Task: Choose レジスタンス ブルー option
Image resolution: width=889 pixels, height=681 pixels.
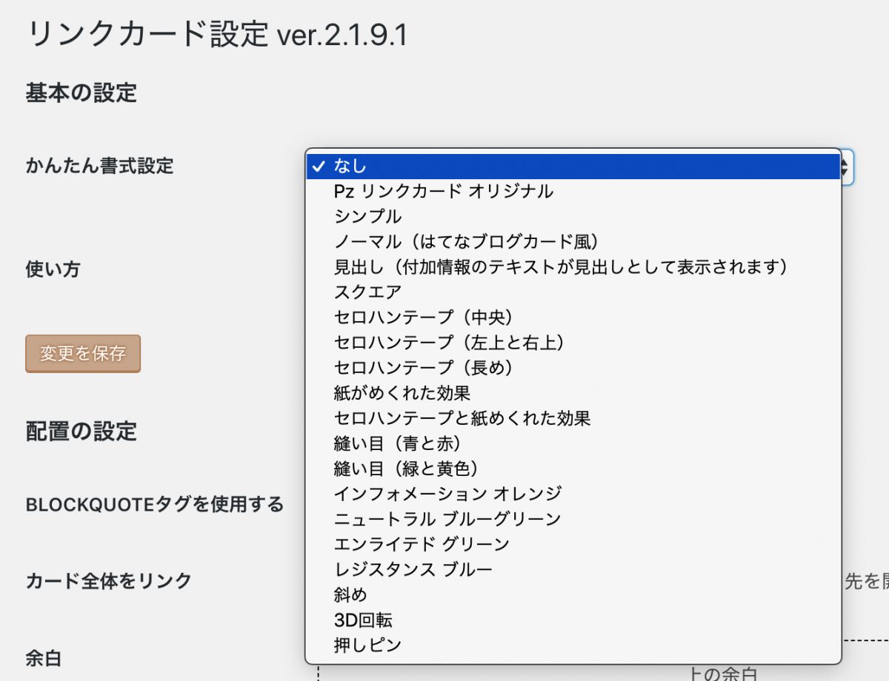Action: (573, 569)
